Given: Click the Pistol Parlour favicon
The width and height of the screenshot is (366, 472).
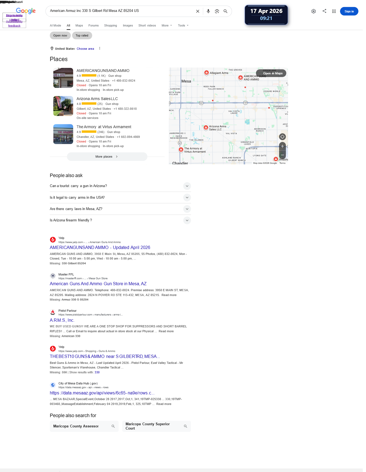Looking at the screenshot, I should coord(53,312).
